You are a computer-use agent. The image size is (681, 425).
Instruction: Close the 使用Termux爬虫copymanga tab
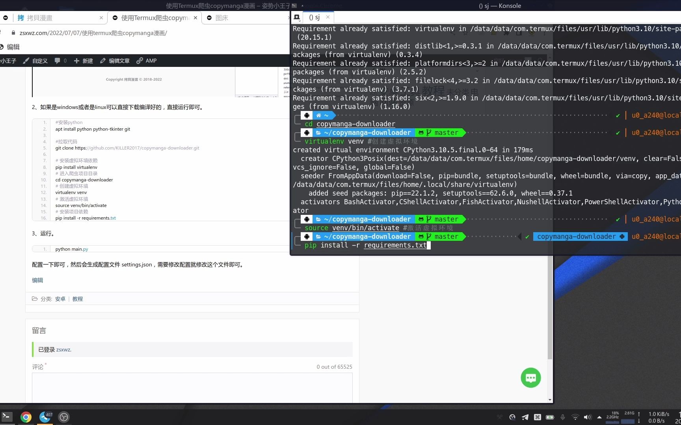click(195, 18)
